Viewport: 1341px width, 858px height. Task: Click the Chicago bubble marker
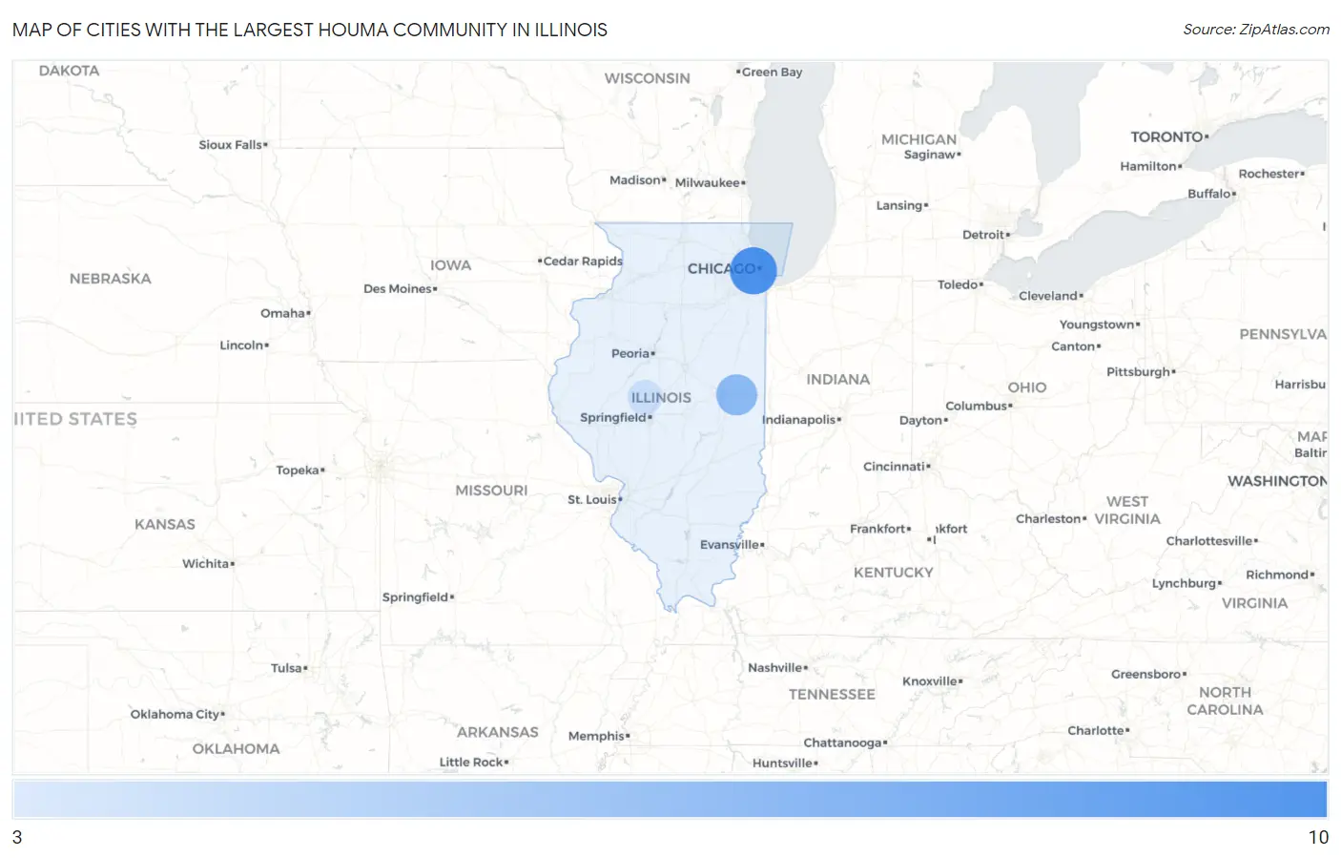(x=753, y=270)
